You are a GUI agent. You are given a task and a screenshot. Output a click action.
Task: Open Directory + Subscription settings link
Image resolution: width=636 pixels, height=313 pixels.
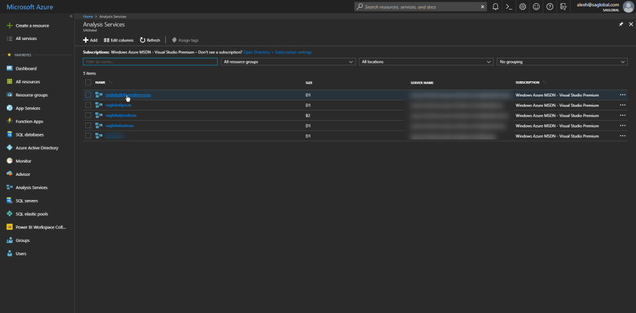pyautogui.click(x=277, y=52)
